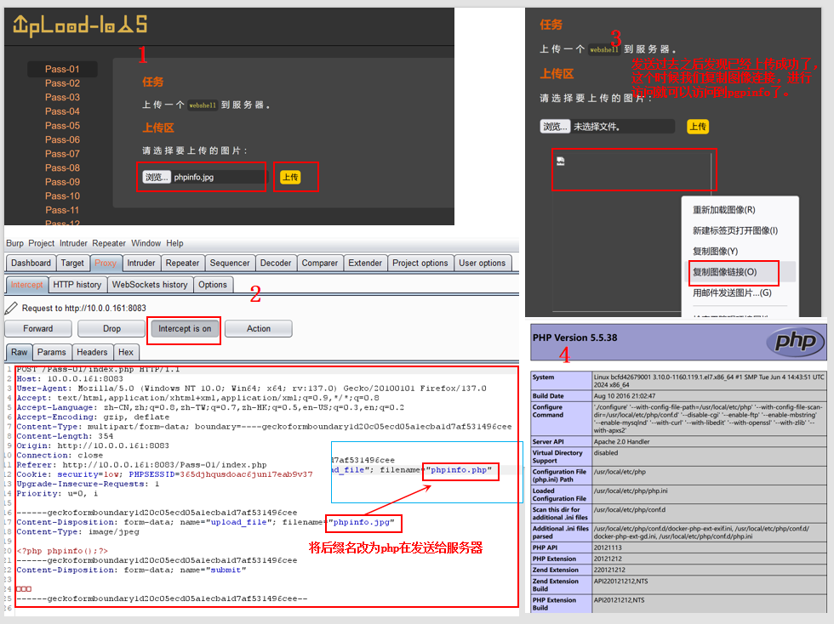Screen dimensions: 834x624
Task: Select the Proxy tab
Action: [106, 263]
